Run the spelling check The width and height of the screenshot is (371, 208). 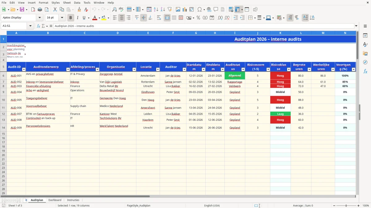[x=121, y=10]
